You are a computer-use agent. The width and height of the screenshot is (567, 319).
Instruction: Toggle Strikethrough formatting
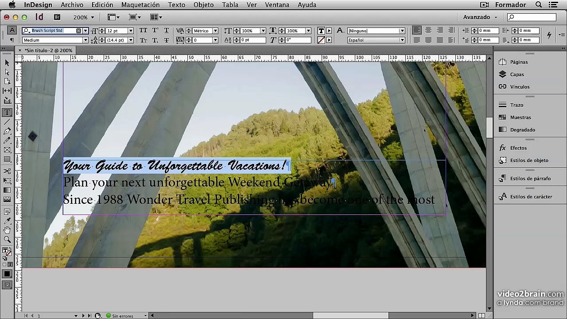coord(166,40)
